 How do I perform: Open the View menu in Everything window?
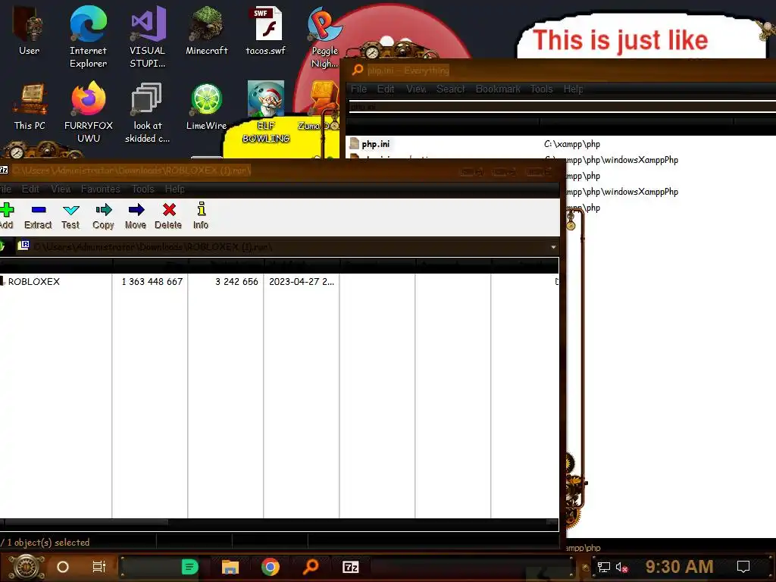tap(416, 89)
